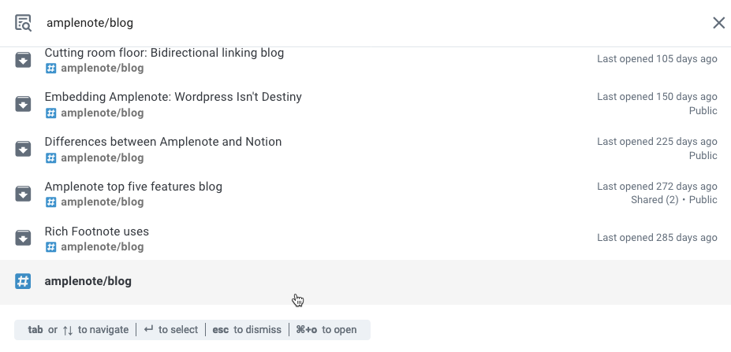Screen dimensions: 731x352
Task: Click the blue hashtag icon of the amplenote/blog tag result
Action: tap(23, 281)
